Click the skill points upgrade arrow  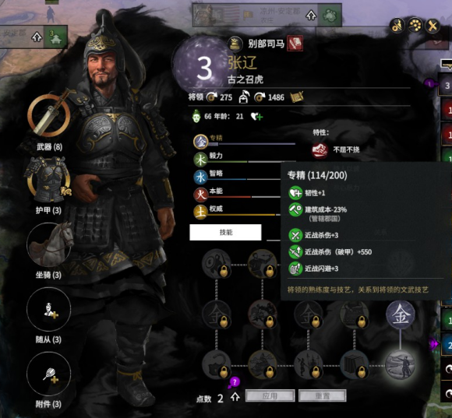(235, 397)
